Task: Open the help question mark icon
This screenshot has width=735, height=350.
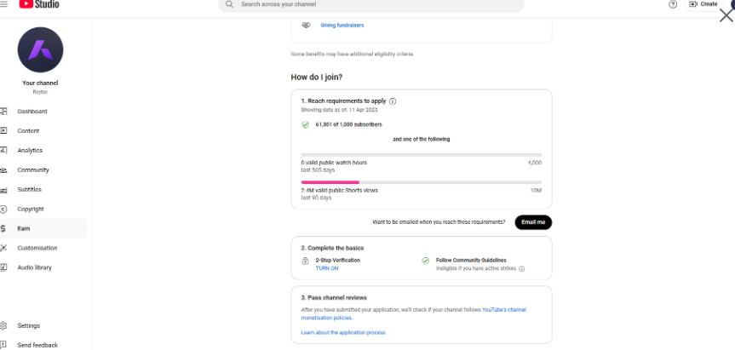Action: (673, 4)
